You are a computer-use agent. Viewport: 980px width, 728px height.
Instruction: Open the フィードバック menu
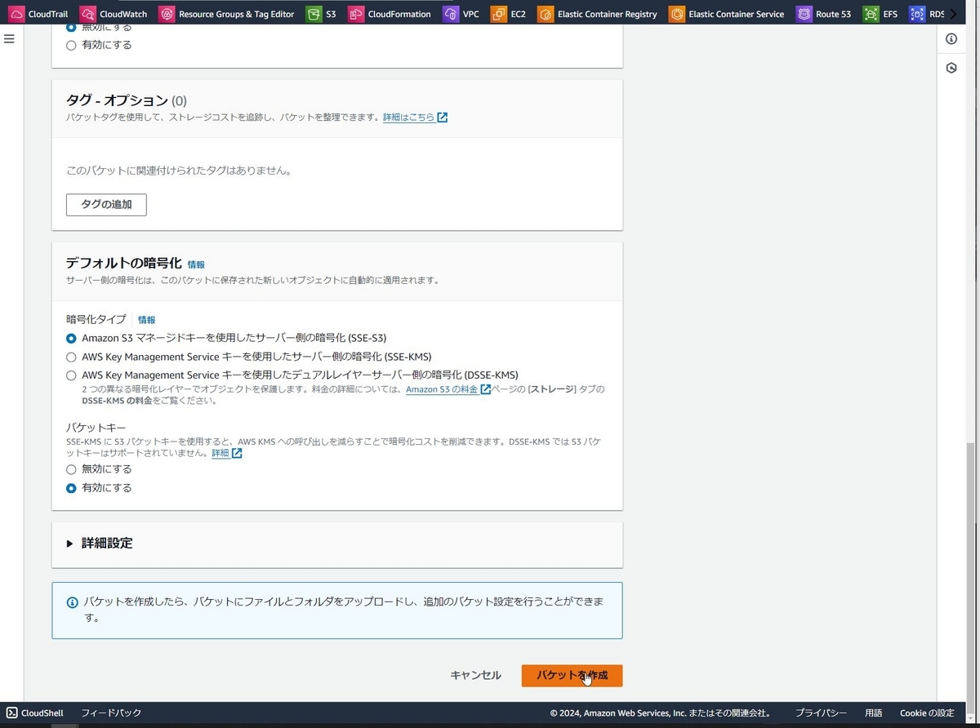(111, 712)
